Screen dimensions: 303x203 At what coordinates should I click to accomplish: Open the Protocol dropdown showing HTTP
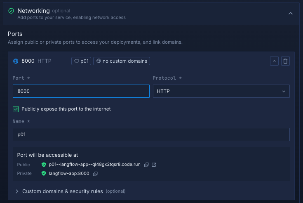pyautogui.click(x=221, y=91)
